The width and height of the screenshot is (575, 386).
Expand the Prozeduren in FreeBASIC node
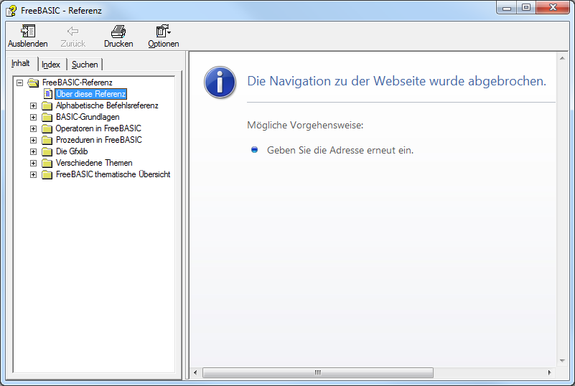click(33, 140)
